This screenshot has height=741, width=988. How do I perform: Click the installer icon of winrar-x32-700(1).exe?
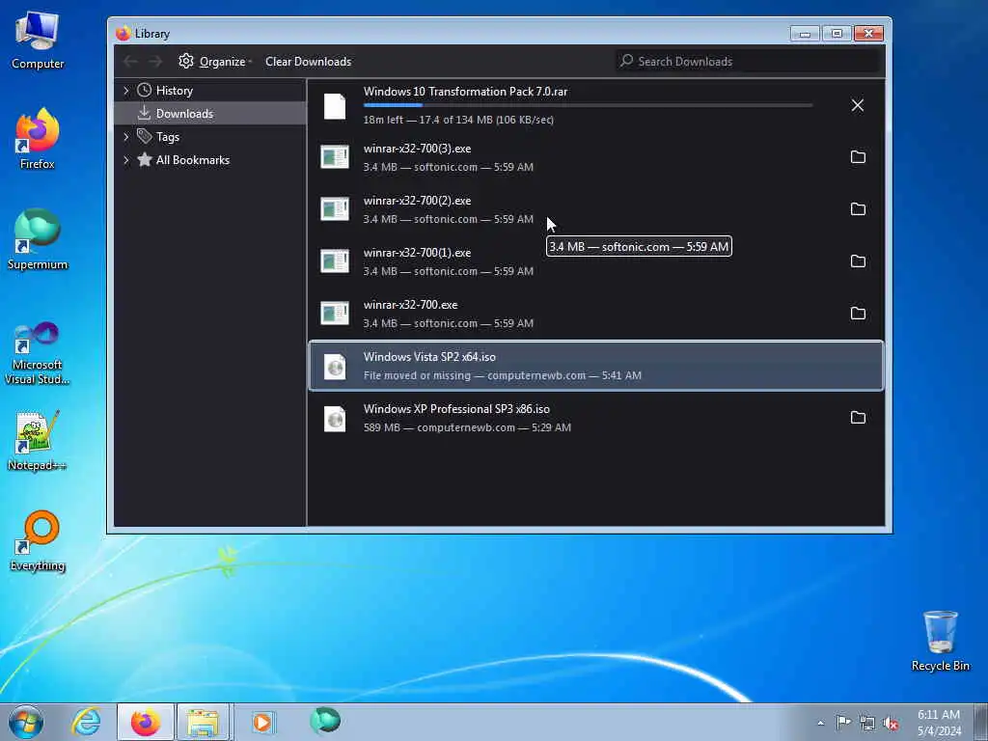pyautogui.click(x=335, y=261)
